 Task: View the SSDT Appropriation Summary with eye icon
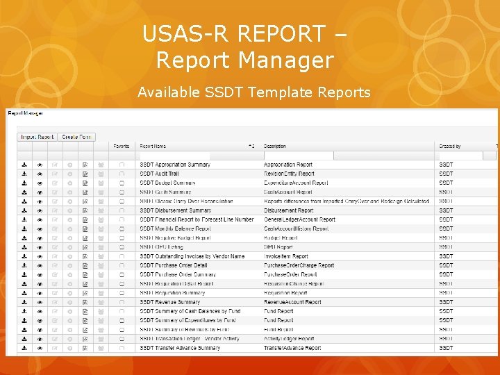tap(40, 165)
